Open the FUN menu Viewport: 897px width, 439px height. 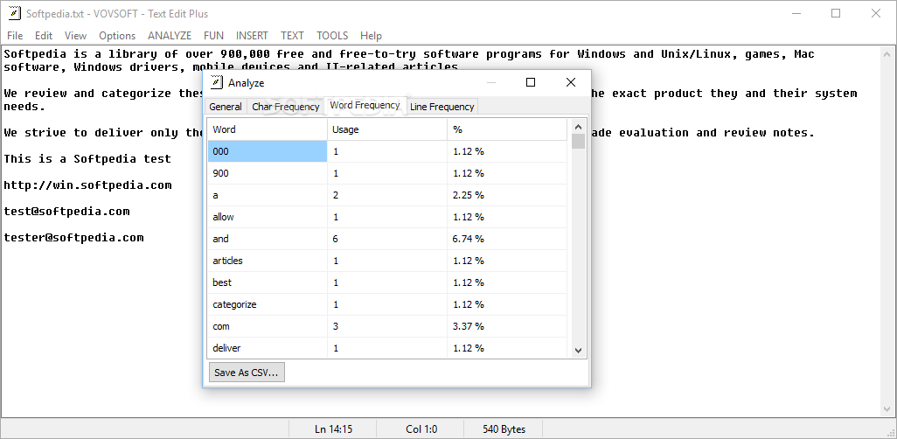214,36
